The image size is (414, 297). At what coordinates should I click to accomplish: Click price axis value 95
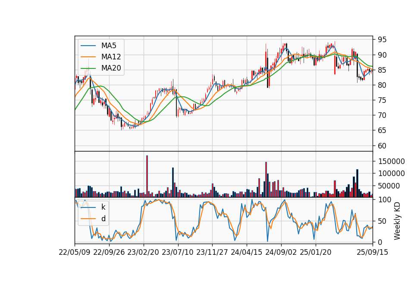(x=382, y=40)
